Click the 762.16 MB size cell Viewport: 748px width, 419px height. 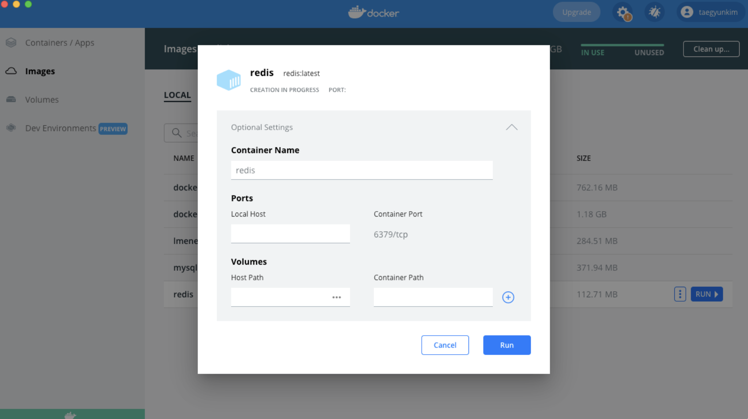pyautogui.click(x=597, y=187)
